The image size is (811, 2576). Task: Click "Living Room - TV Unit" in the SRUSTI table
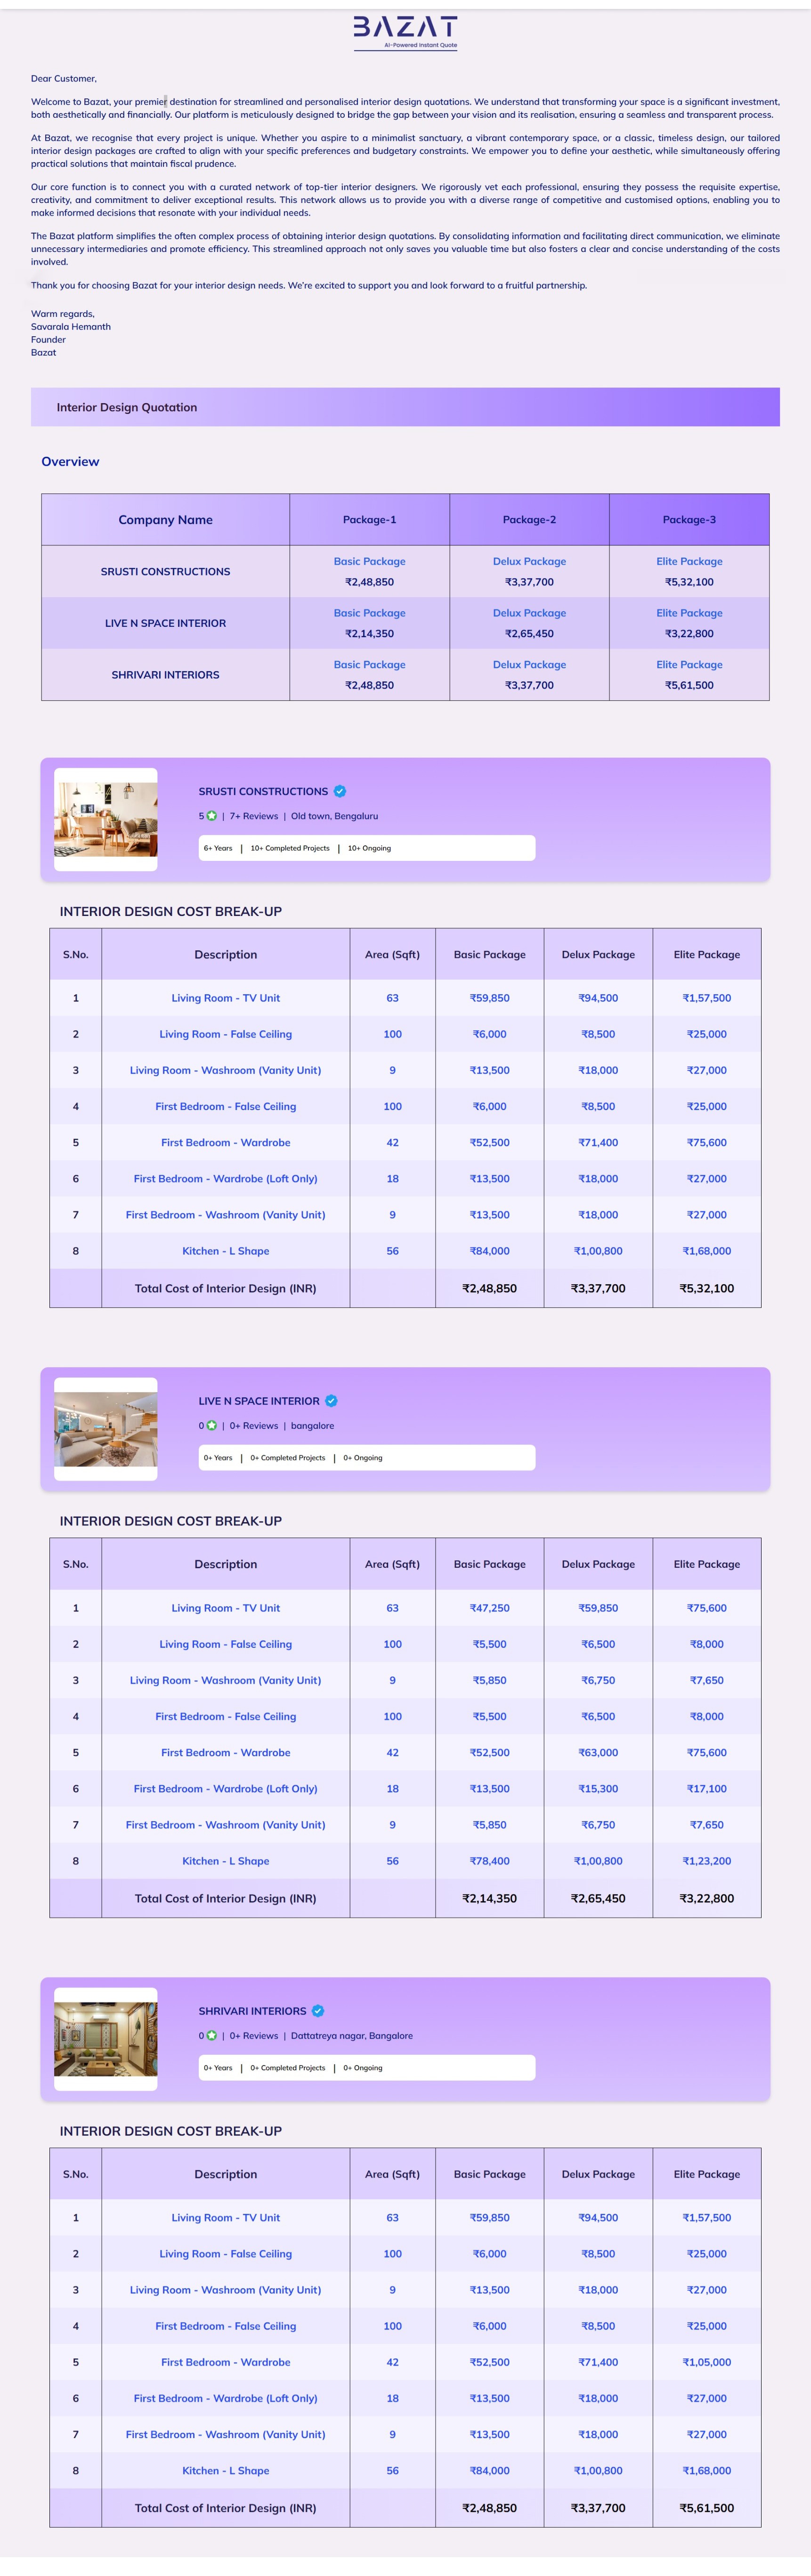[x=226, y=998]
